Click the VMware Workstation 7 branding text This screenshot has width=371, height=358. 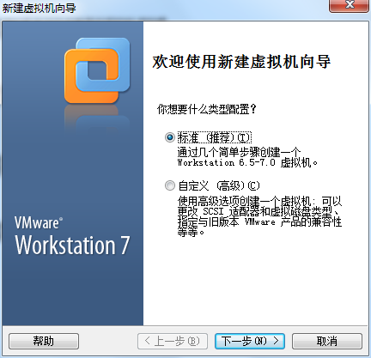pos(72,235)
